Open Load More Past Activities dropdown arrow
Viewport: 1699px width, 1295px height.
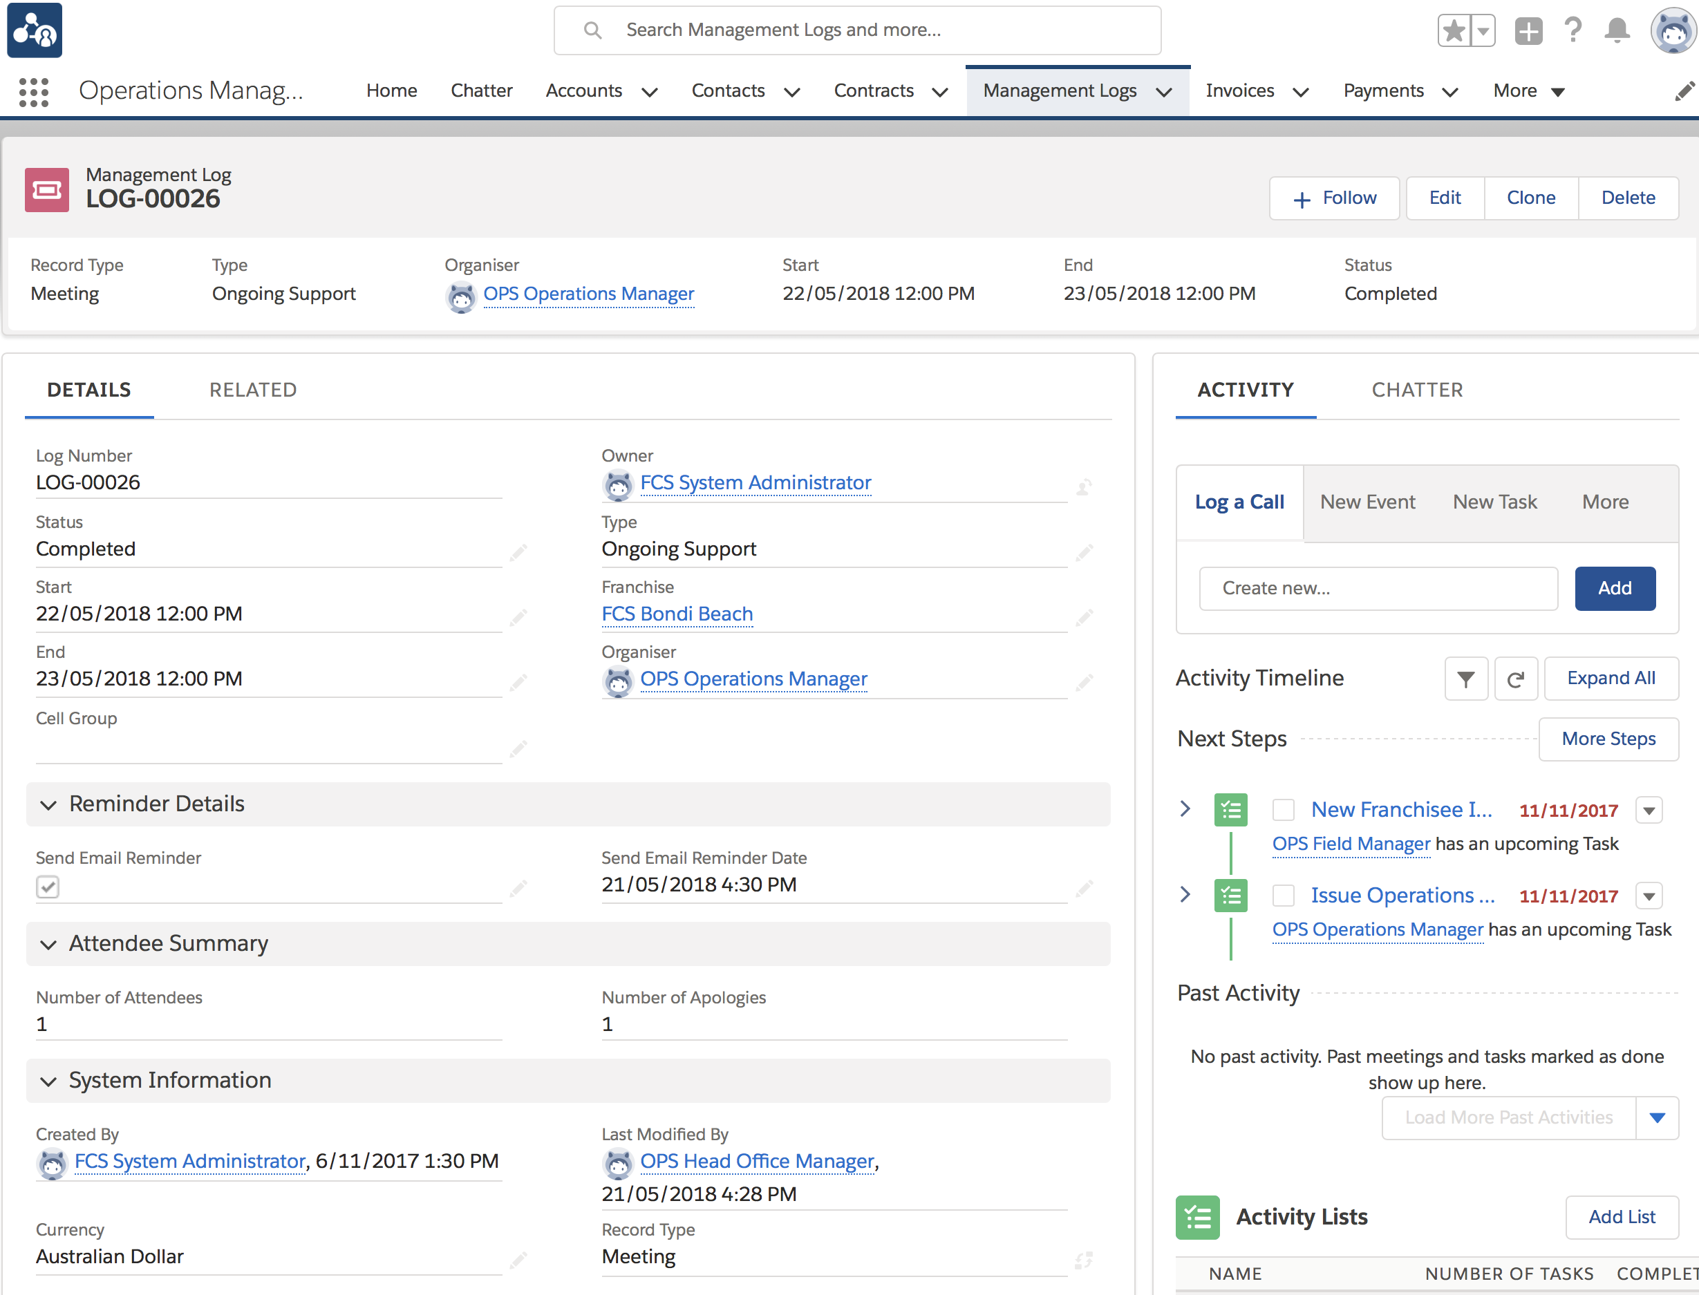point(1658,1117)
